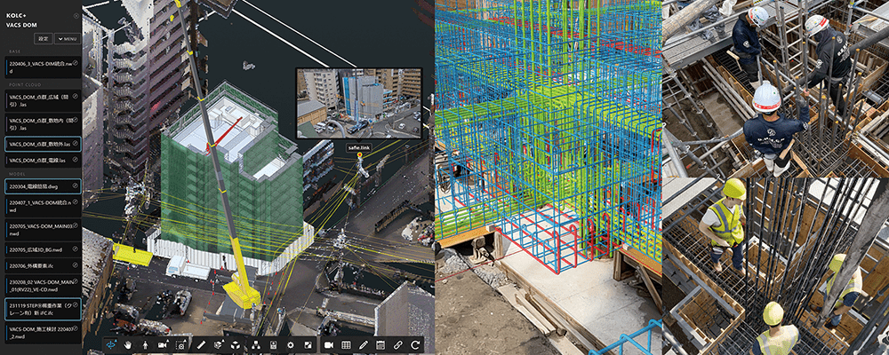This screenshot has width=889, height=355.
Task: Expand the camera viewpoint tool options
Action: (x=164, y=344)
